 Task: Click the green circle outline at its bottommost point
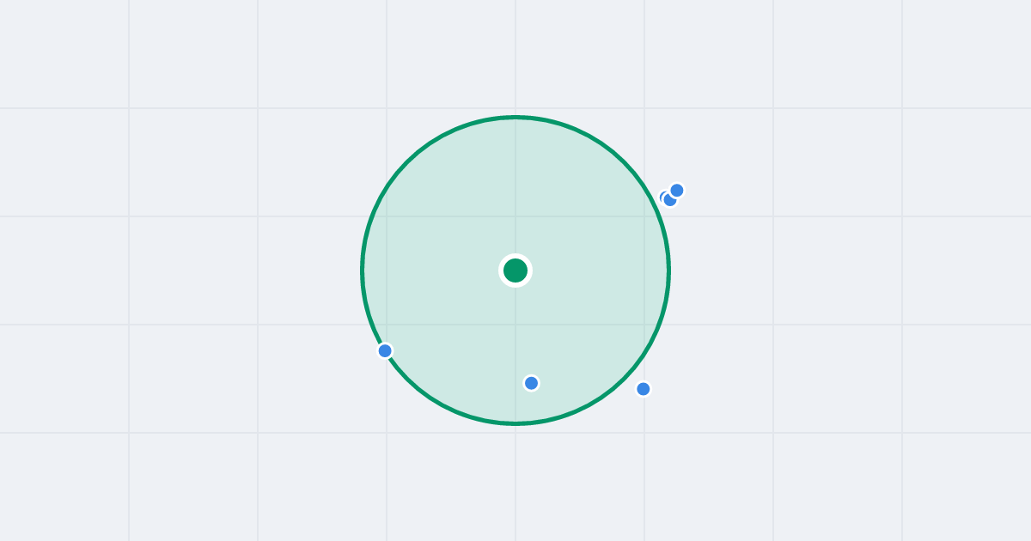click(x=515, y=423)
